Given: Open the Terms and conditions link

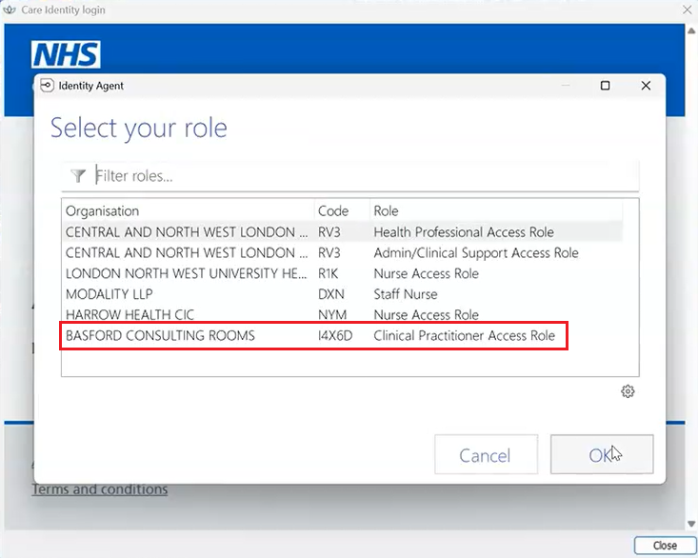Looking at the screenshot, I should 100,489.
